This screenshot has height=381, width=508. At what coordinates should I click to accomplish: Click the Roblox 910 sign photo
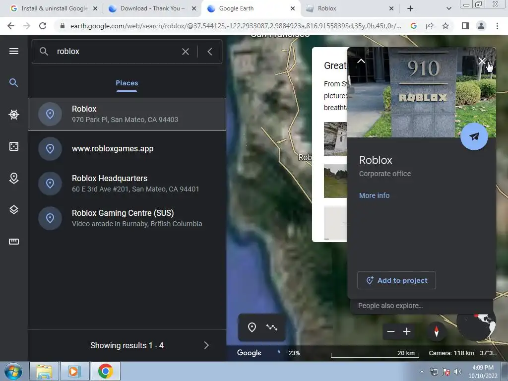[422, 92]
